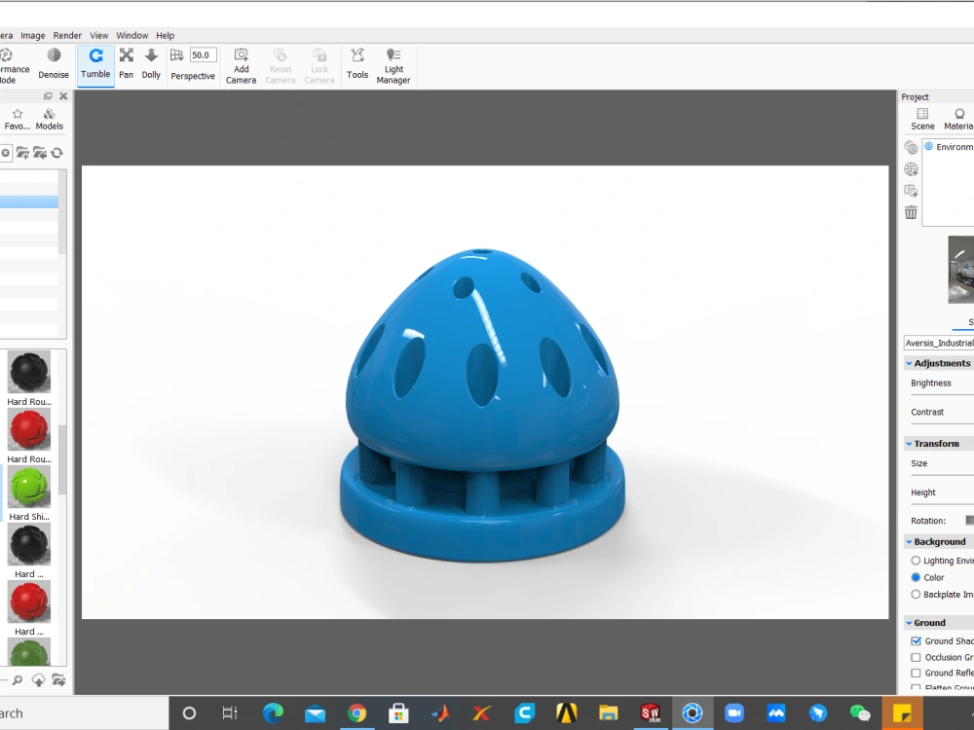Toggle Performance Mode in the toolbar
Screen dimensions: 974x730
click(x=13, y=66)
